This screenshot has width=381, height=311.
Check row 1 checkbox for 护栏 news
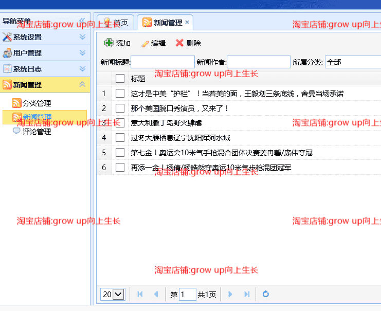click(x=120, y=94)
